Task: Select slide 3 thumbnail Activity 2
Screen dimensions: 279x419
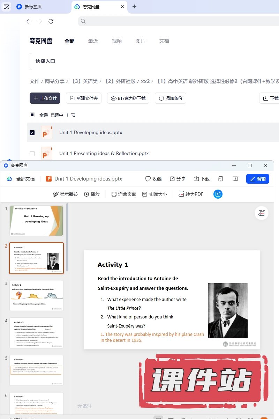Action: pyautogui.click(x=37, y=295)
